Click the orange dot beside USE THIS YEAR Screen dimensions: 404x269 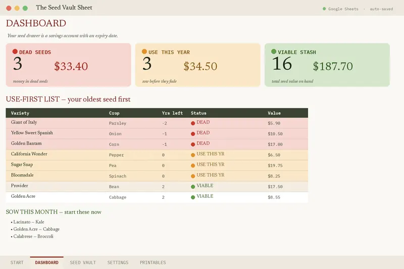point(144,51)
